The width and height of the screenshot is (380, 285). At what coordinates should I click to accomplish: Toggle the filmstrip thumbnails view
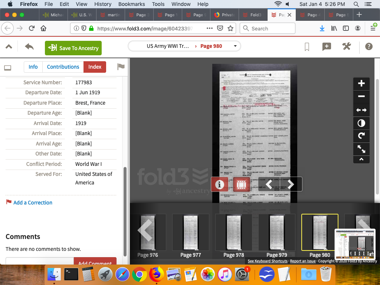click(241, 184)
